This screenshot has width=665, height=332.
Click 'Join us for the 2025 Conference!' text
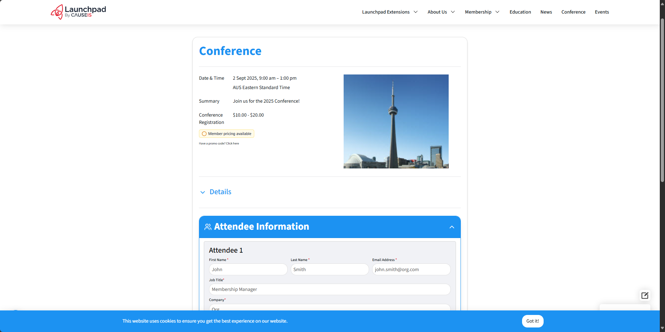coord(266,101)
